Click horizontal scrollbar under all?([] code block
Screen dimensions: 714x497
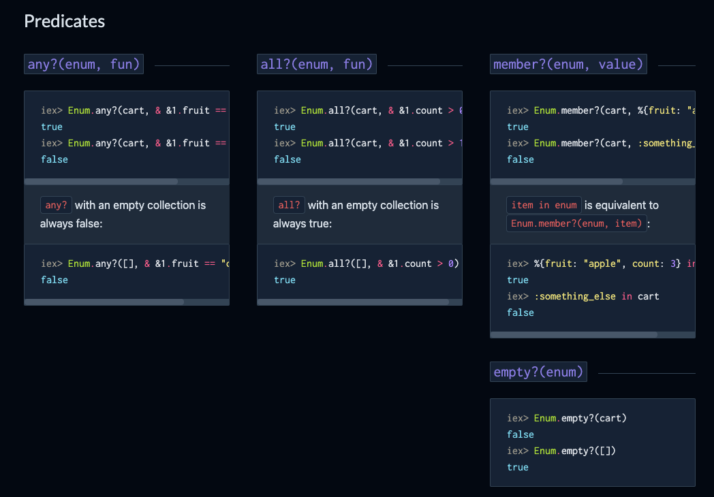pos(354,302)
